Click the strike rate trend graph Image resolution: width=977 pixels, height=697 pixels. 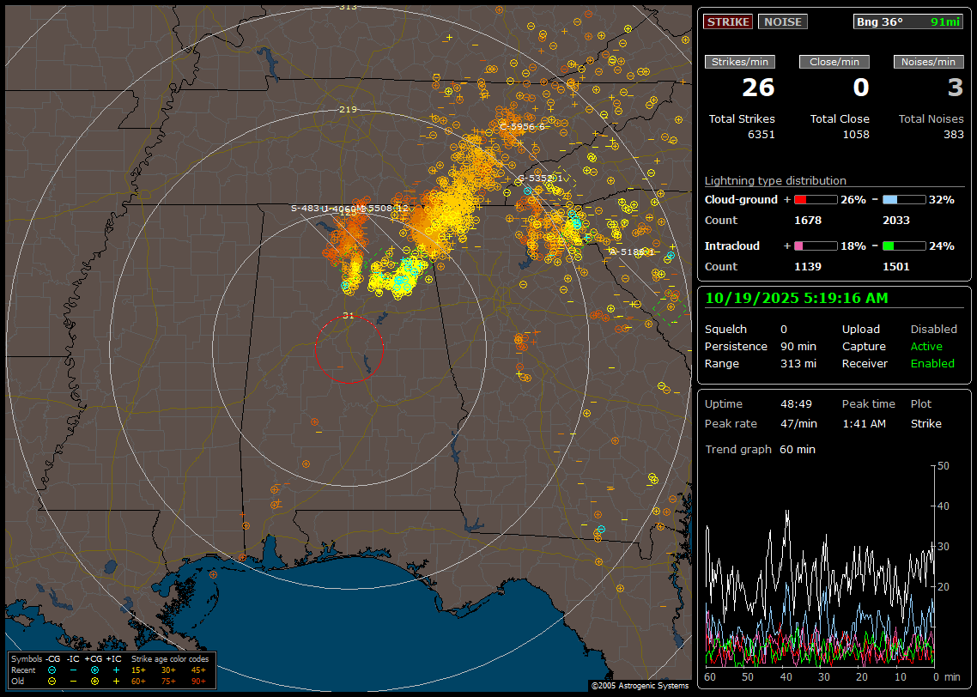[820, 567]
